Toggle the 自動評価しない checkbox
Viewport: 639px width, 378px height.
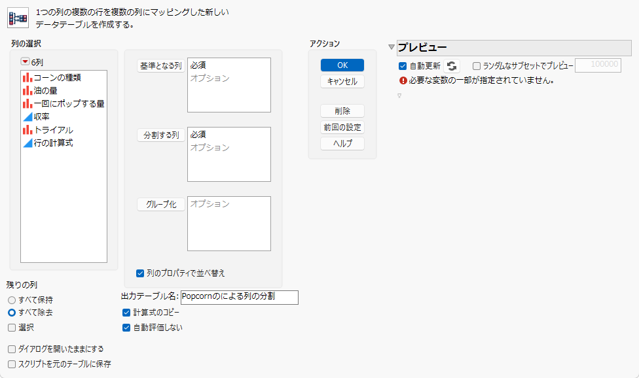[126, 328]
